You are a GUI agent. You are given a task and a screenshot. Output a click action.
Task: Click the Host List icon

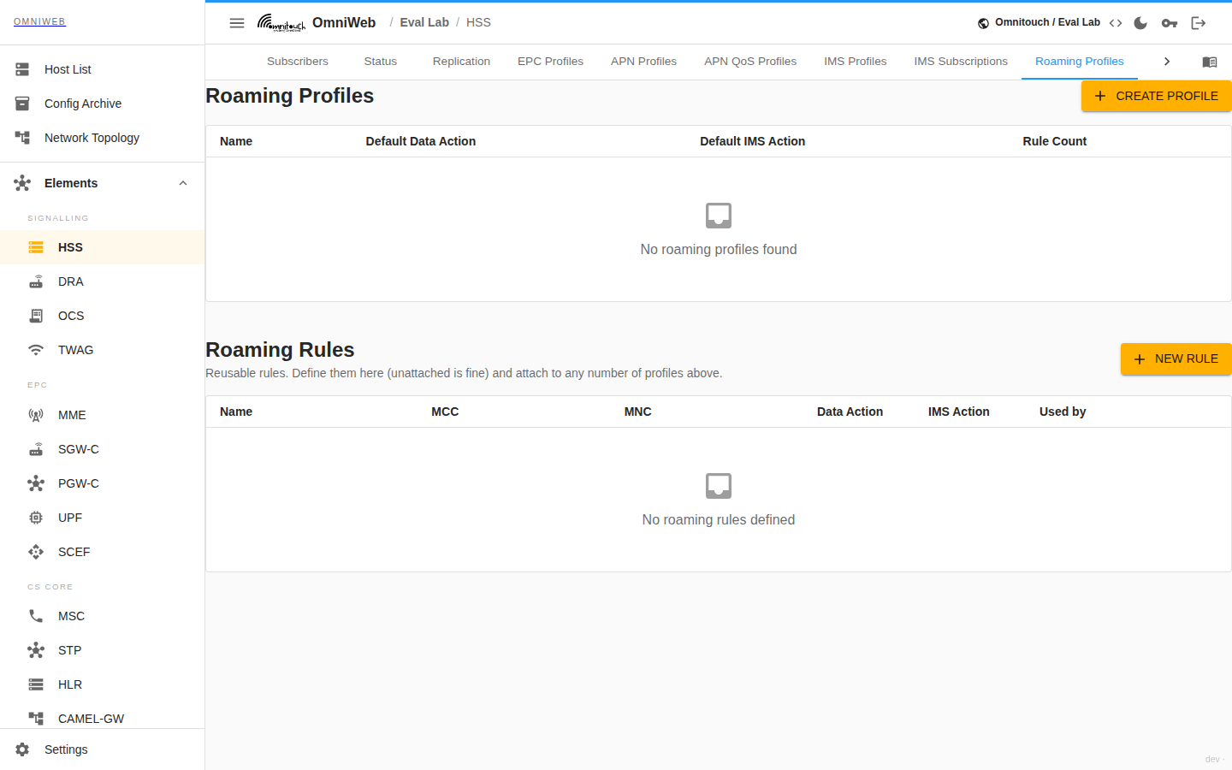click(22, 69)
